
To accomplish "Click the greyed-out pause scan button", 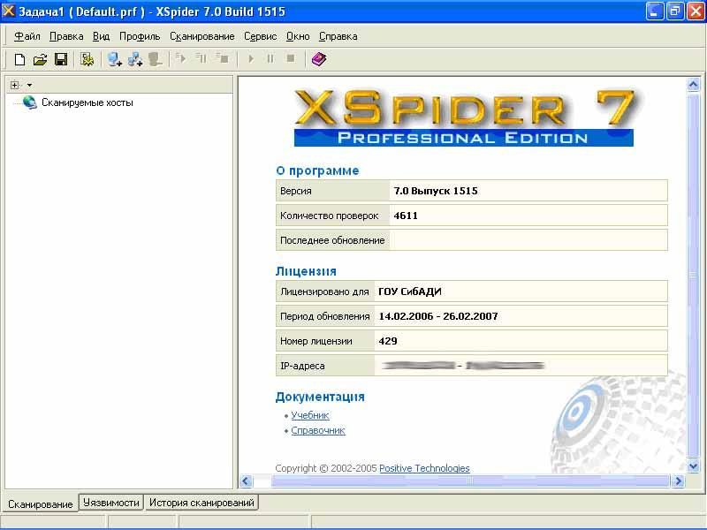I will pyautogui.click(x=270, y=59).
